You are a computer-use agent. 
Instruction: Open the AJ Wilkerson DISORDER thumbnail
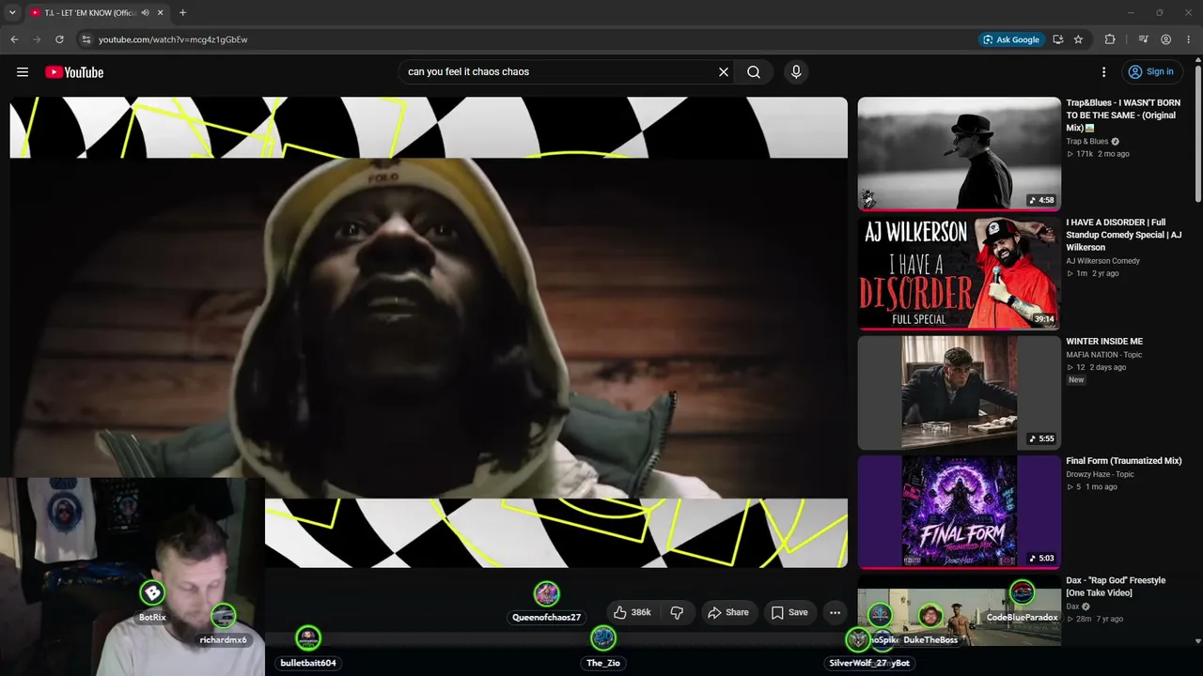[959, 273]
